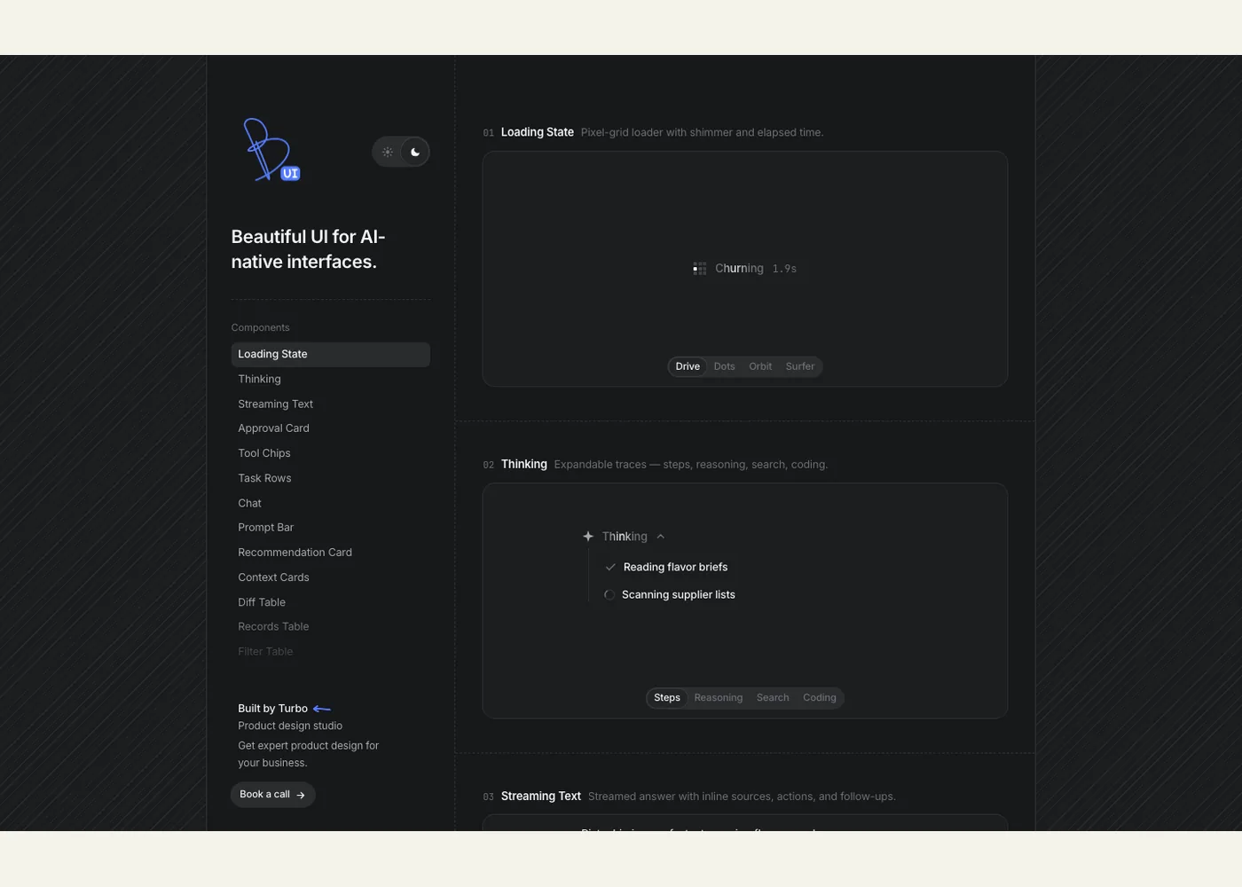Open Prompt Bar component
The image size is (1242, 887).
(x=331, y=528)
